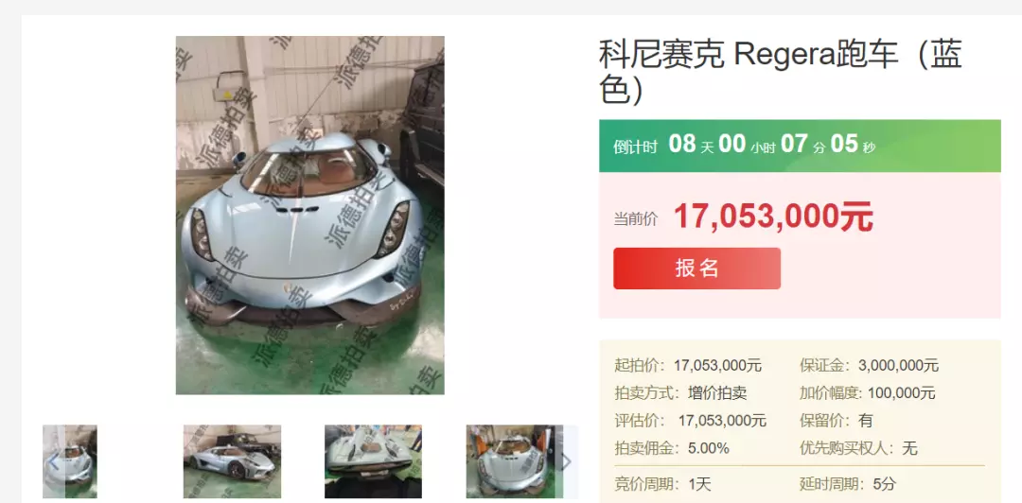Click the 起拍价 starting price field

tap(688, 366)
